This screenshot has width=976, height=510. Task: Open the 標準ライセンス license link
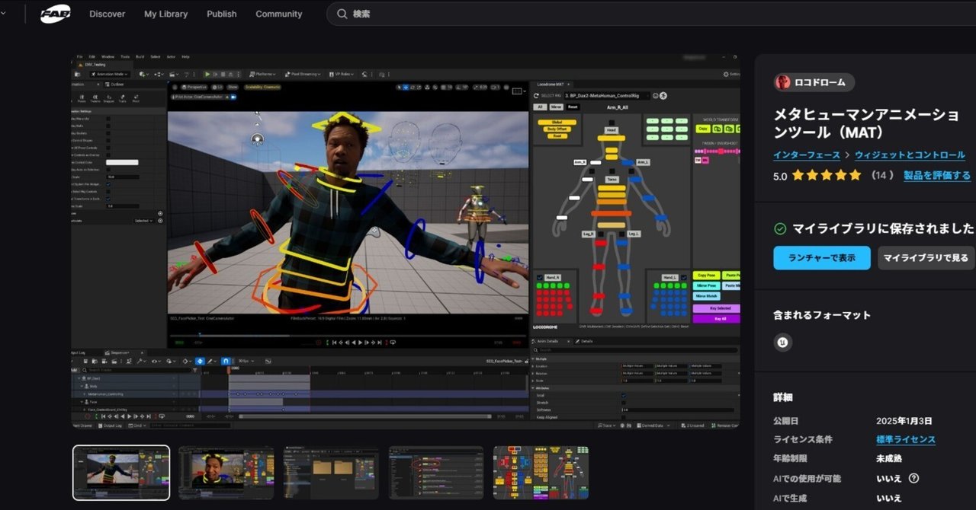point(906,439)
